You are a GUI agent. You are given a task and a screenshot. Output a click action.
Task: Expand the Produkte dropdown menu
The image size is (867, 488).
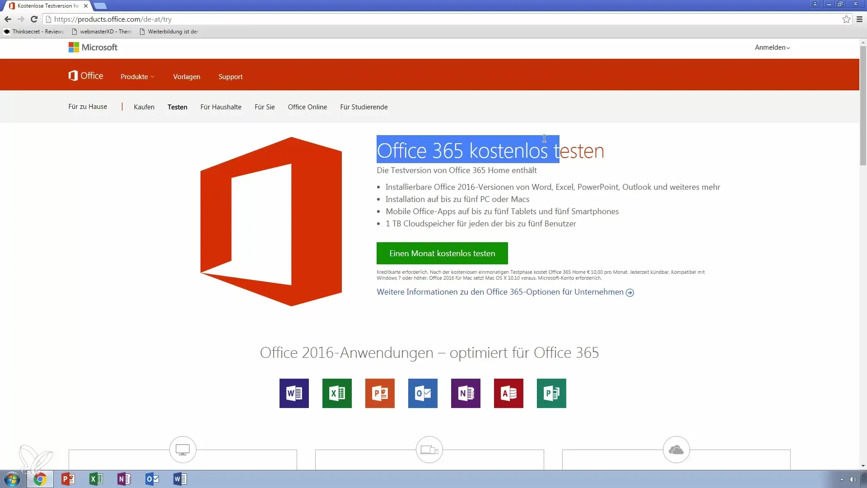137,76
